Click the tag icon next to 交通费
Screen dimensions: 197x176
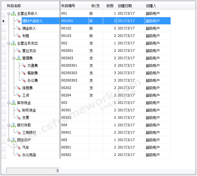24,66
